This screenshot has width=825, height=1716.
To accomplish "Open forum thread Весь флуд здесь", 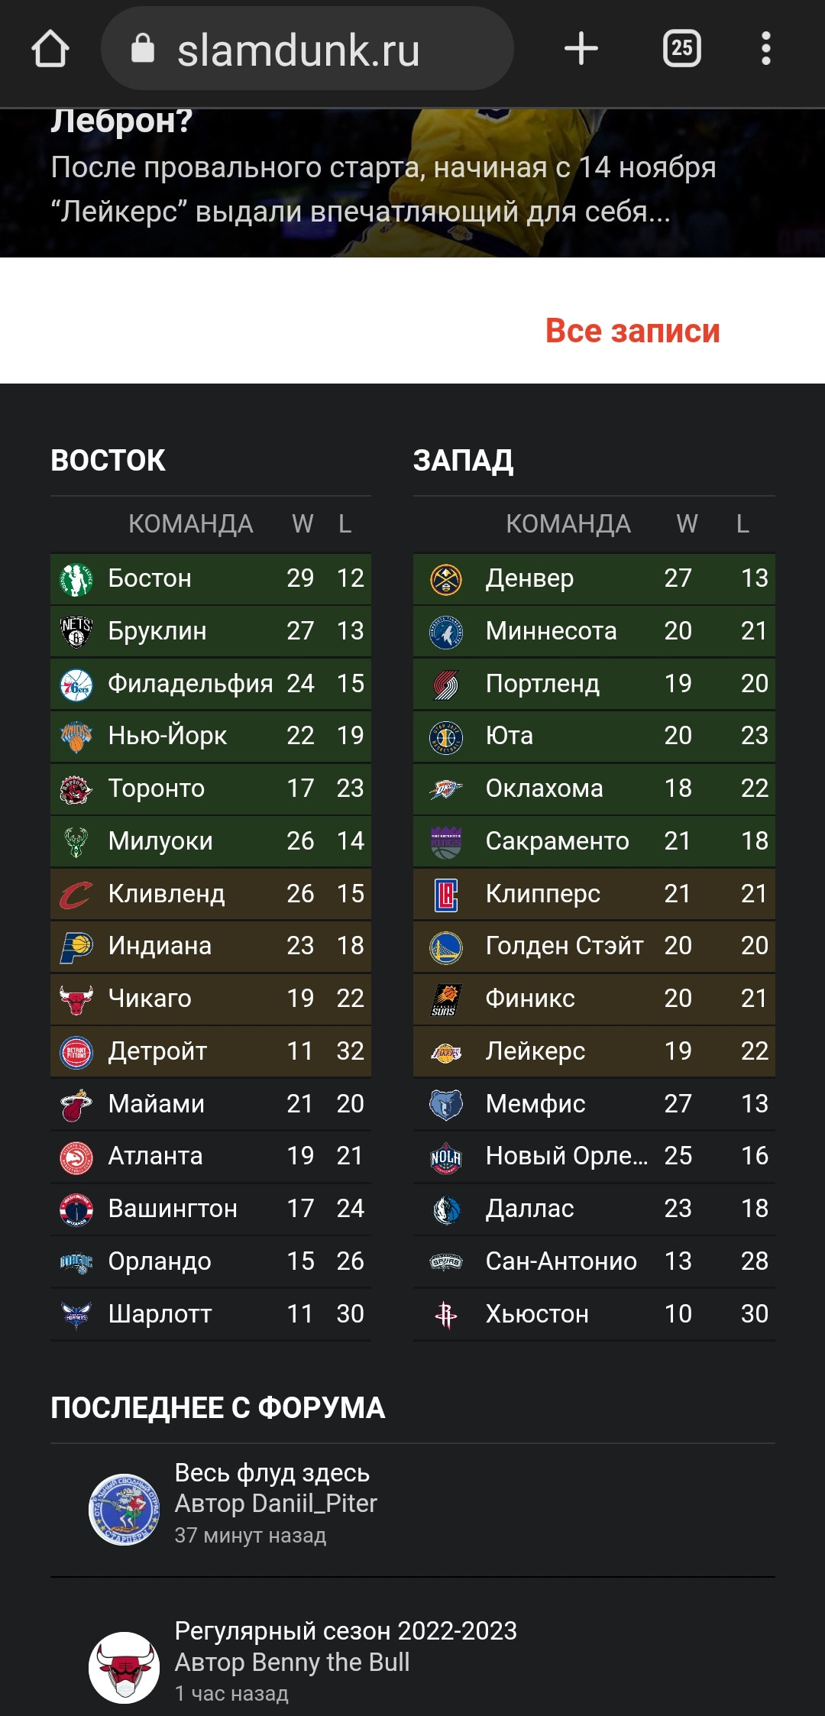I will pos(272,1472).
